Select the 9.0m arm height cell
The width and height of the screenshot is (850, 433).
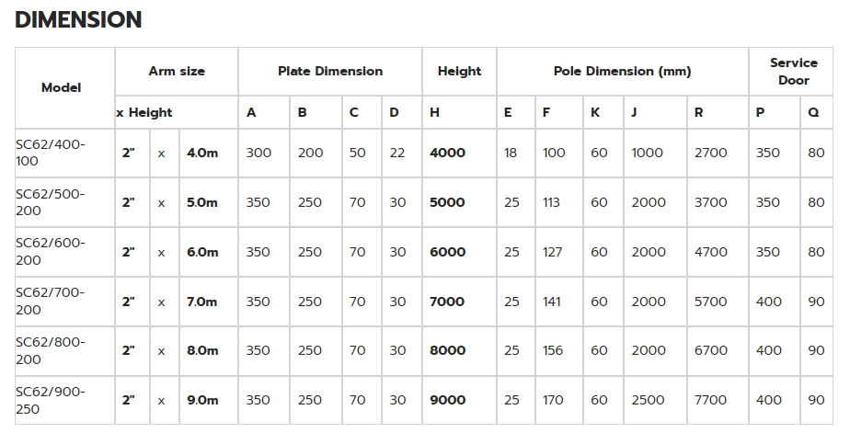coord(202,400)
